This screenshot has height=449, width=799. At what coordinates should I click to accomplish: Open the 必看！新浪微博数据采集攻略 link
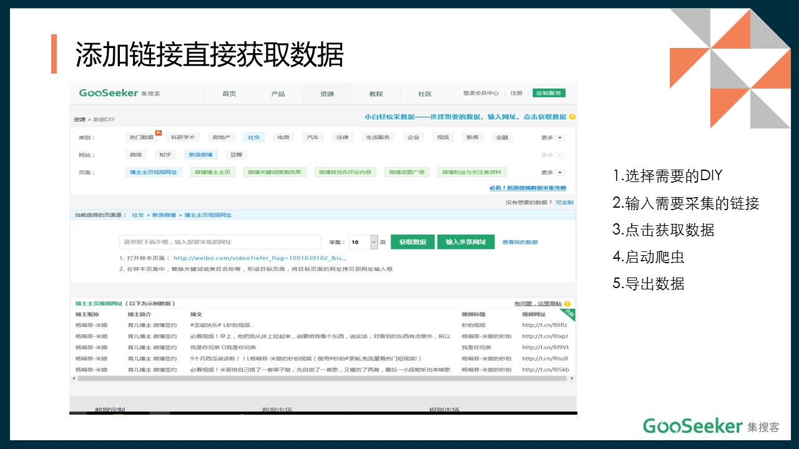point(528,188)
